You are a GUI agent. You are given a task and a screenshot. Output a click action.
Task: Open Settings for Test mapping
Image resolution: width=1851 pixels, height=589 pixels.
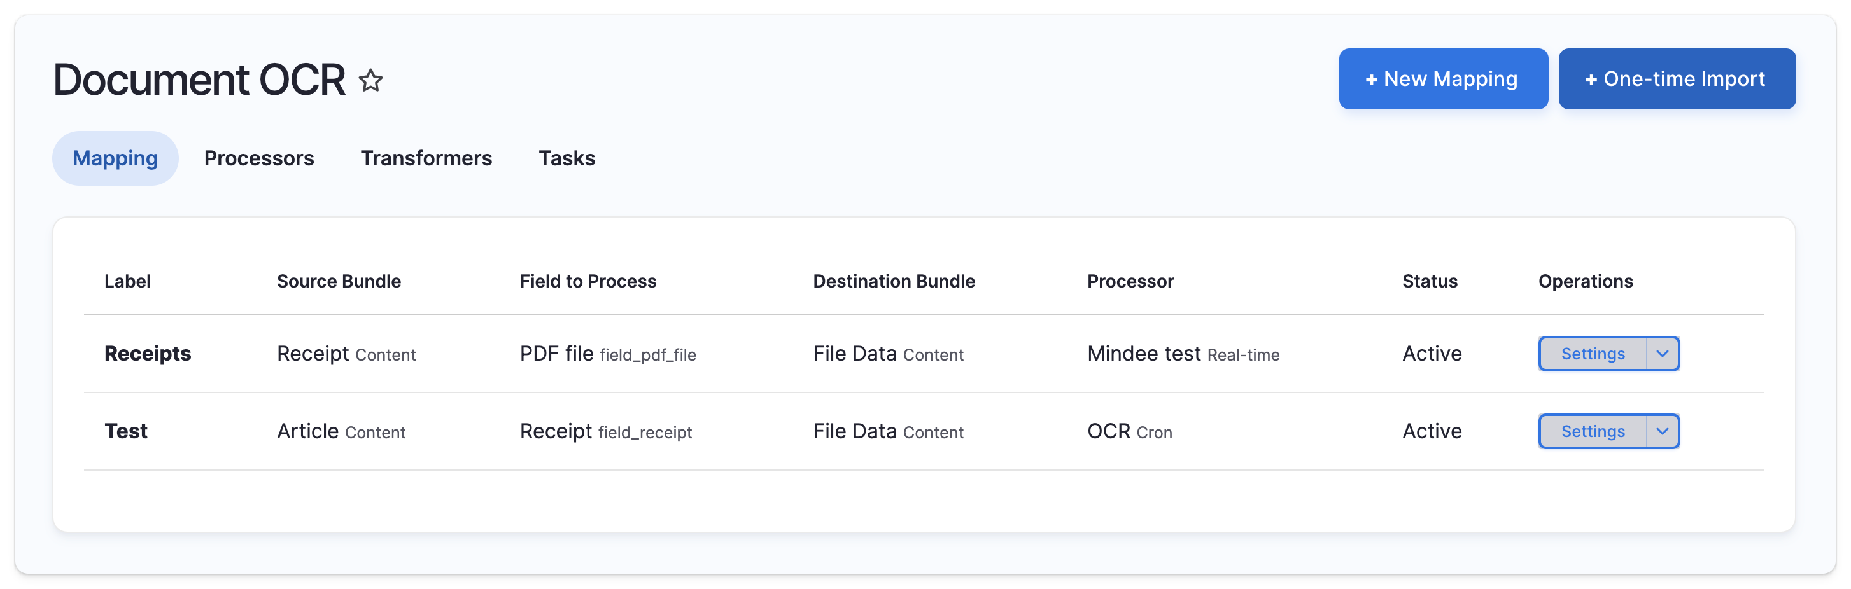coord(1593,431)
